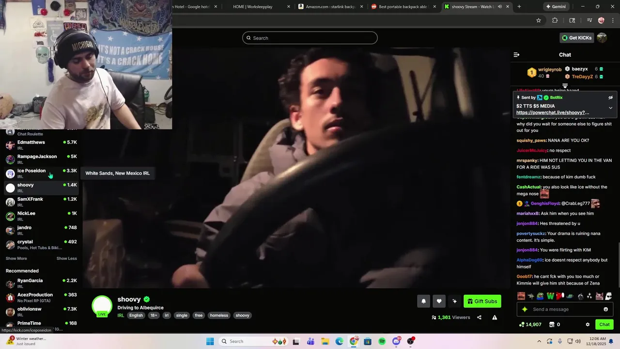Open Gemini in Chrome
The height and width of the screenshot is (349, 620).
click(x=556, y=7)
